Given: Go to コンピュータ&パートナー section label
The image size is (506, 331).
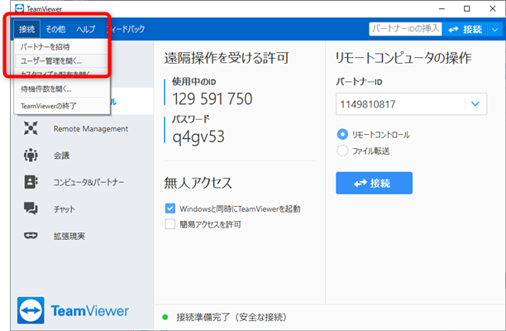Looking at the screenshot, I should point(88,182).
